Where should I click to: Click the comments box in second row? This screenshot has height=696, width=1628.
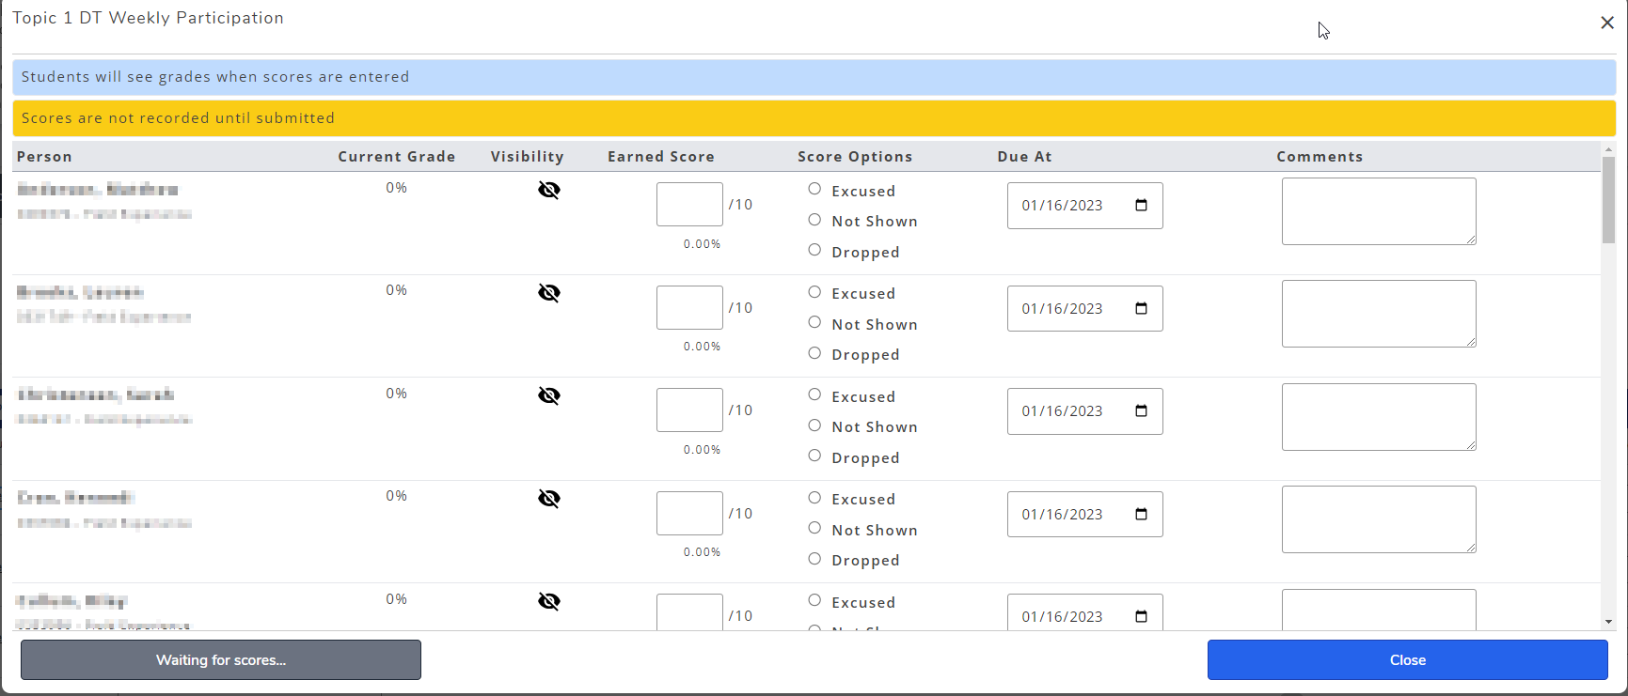click(x=1378, y=314)
